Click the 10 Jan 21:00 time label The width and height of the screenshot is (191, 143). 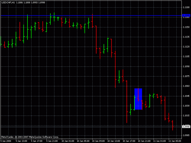click(x=144, y=141)
